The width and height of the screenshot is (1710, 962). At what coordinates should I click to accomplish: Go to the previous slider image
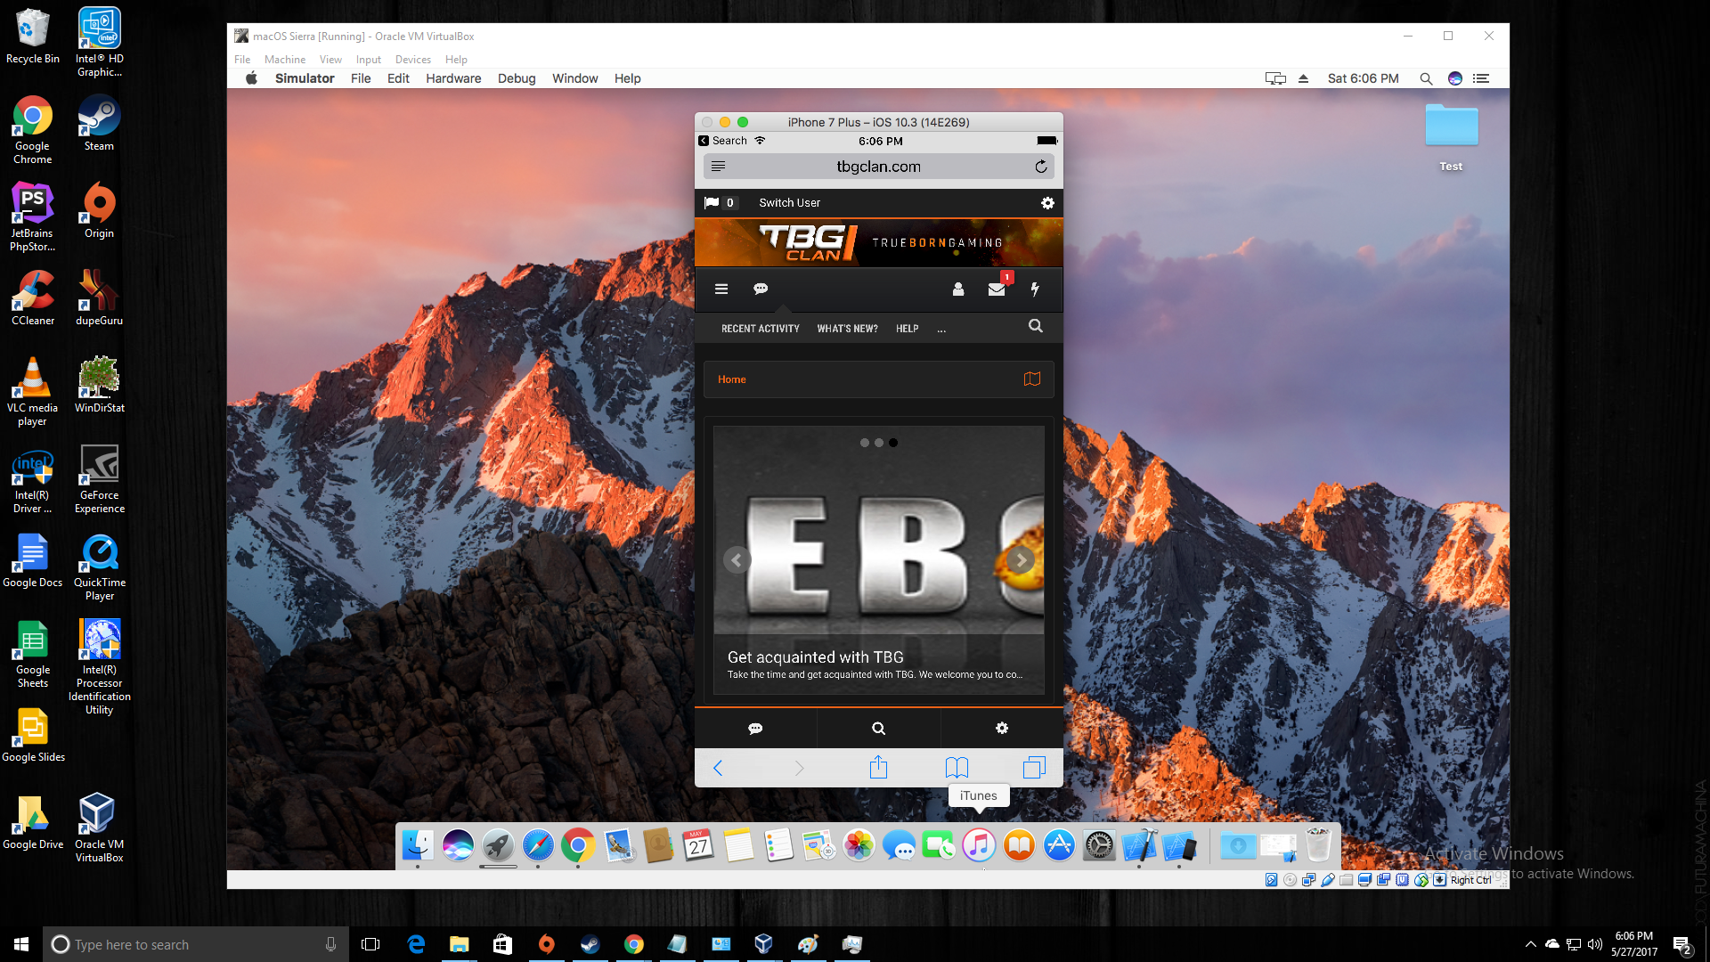click(737, 560)
